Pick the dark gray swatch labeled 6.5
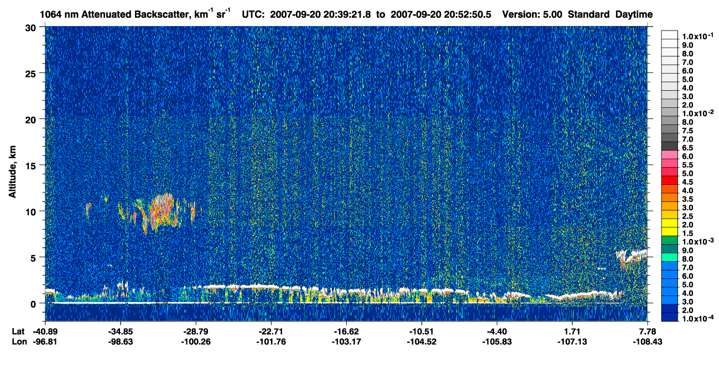The width and height of the screenshot is (719, 369). [670, 147]
